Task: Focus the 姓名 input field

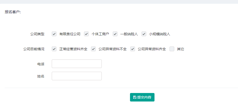Action: 77,76
